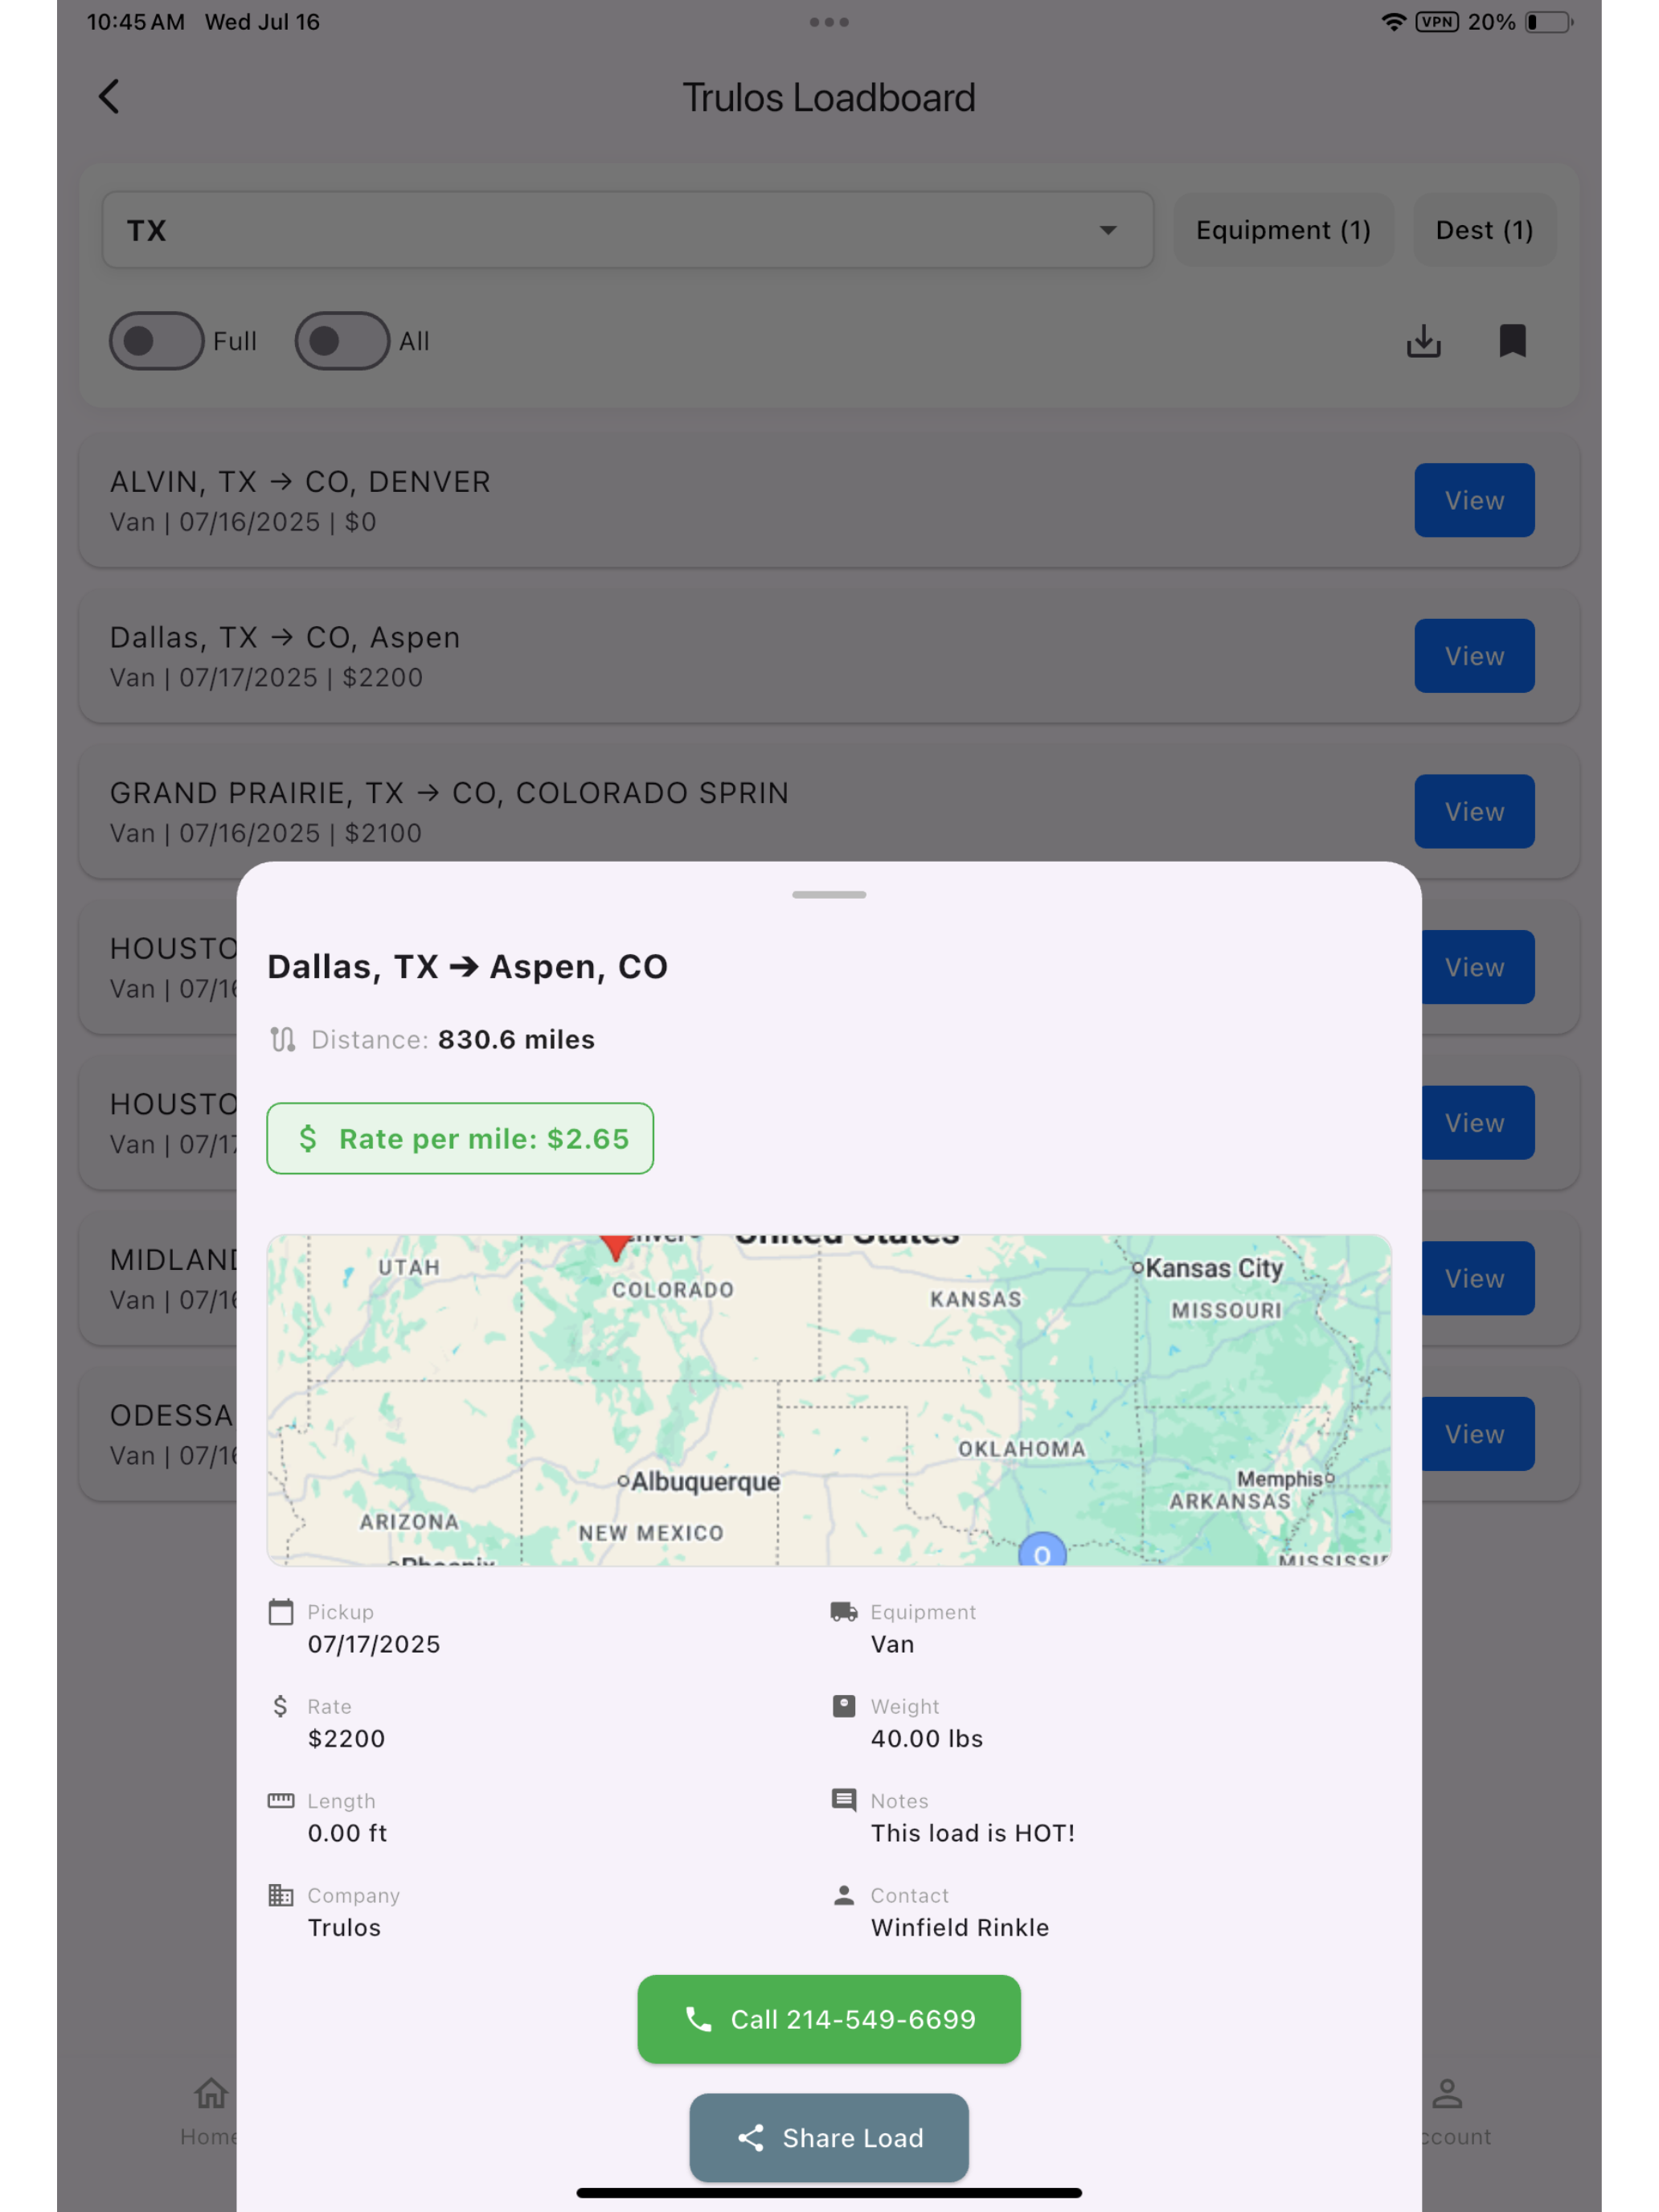View the Dallas, TX to Aspen load
1659x2212 pixels.
(x=1474, y=656)
